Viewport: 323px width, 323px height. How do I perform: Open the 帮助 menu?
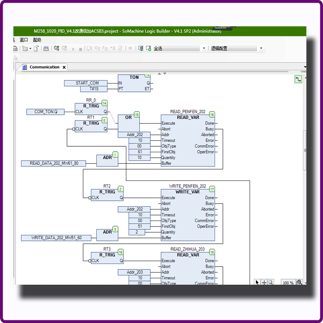[37, 40]
